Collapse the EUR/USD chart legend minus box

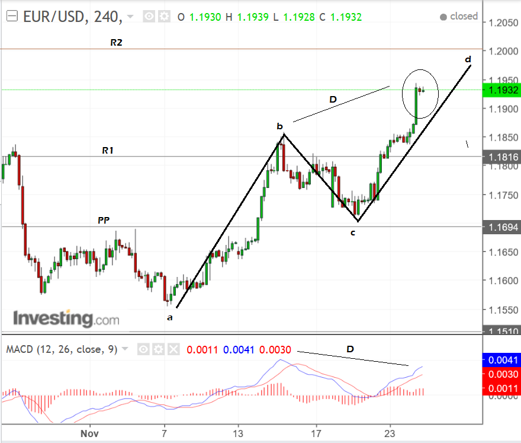pos(12,16)
